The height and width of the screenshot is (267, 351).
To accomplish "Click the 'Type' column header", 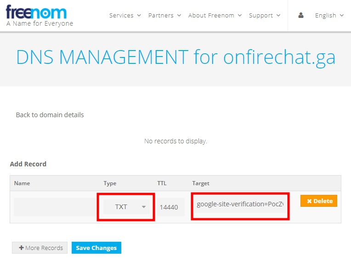I will click(110, 183).
